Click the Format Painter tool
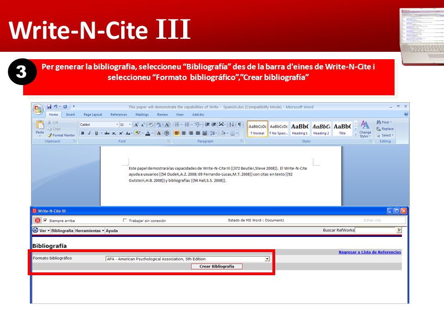Image resolution: width=444 pixels, height=333 pixels. pos(62,136)
